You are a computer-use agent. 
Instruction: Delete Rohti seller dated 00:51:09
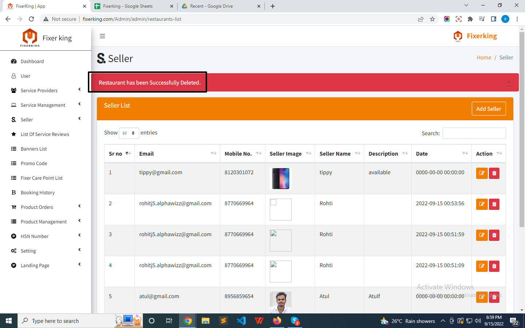pyautogui.click(x=494, y=266)
